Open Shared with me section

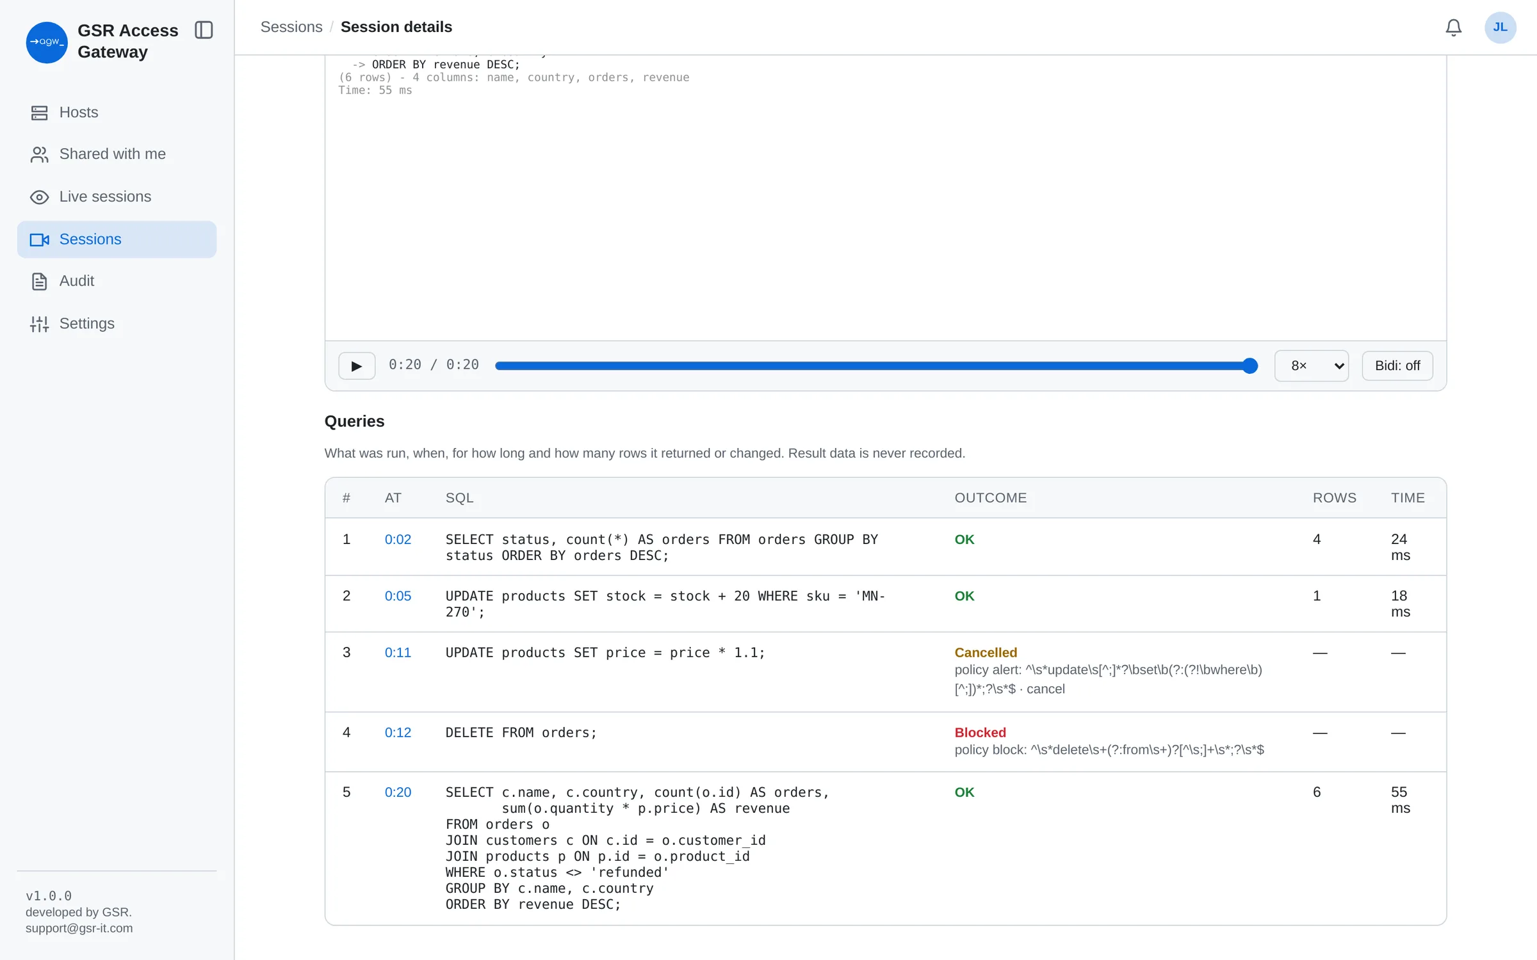[x=117, y=154]
